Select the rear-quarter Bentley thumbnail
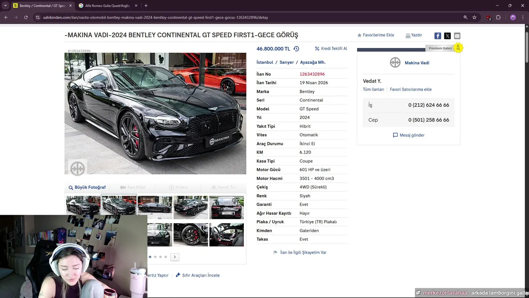This screenshot has height=298, width=529. pyautogui.click(x=191, y=207)
